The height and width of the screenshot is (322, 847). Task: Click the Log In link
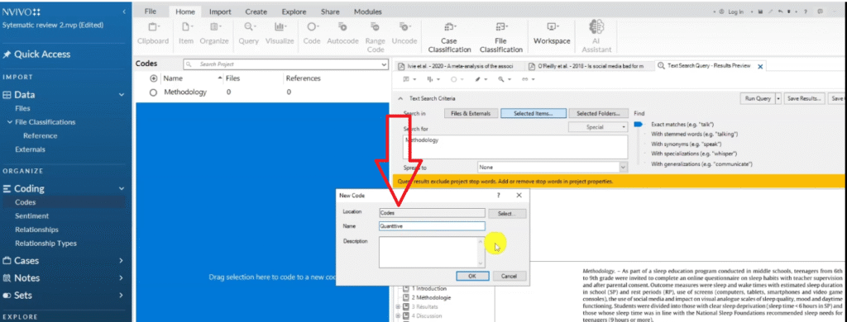click(x=735, y=12)
